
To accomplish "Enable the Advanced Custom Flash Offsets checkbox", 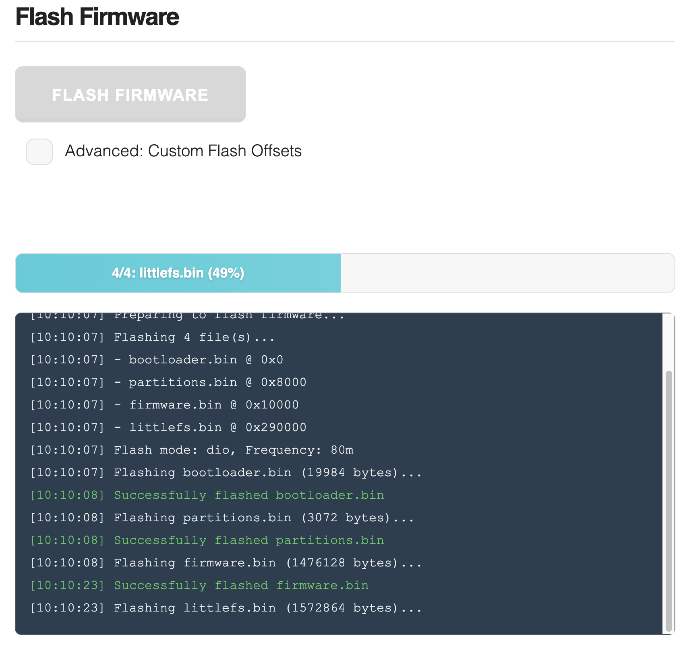I will point(39,152).
